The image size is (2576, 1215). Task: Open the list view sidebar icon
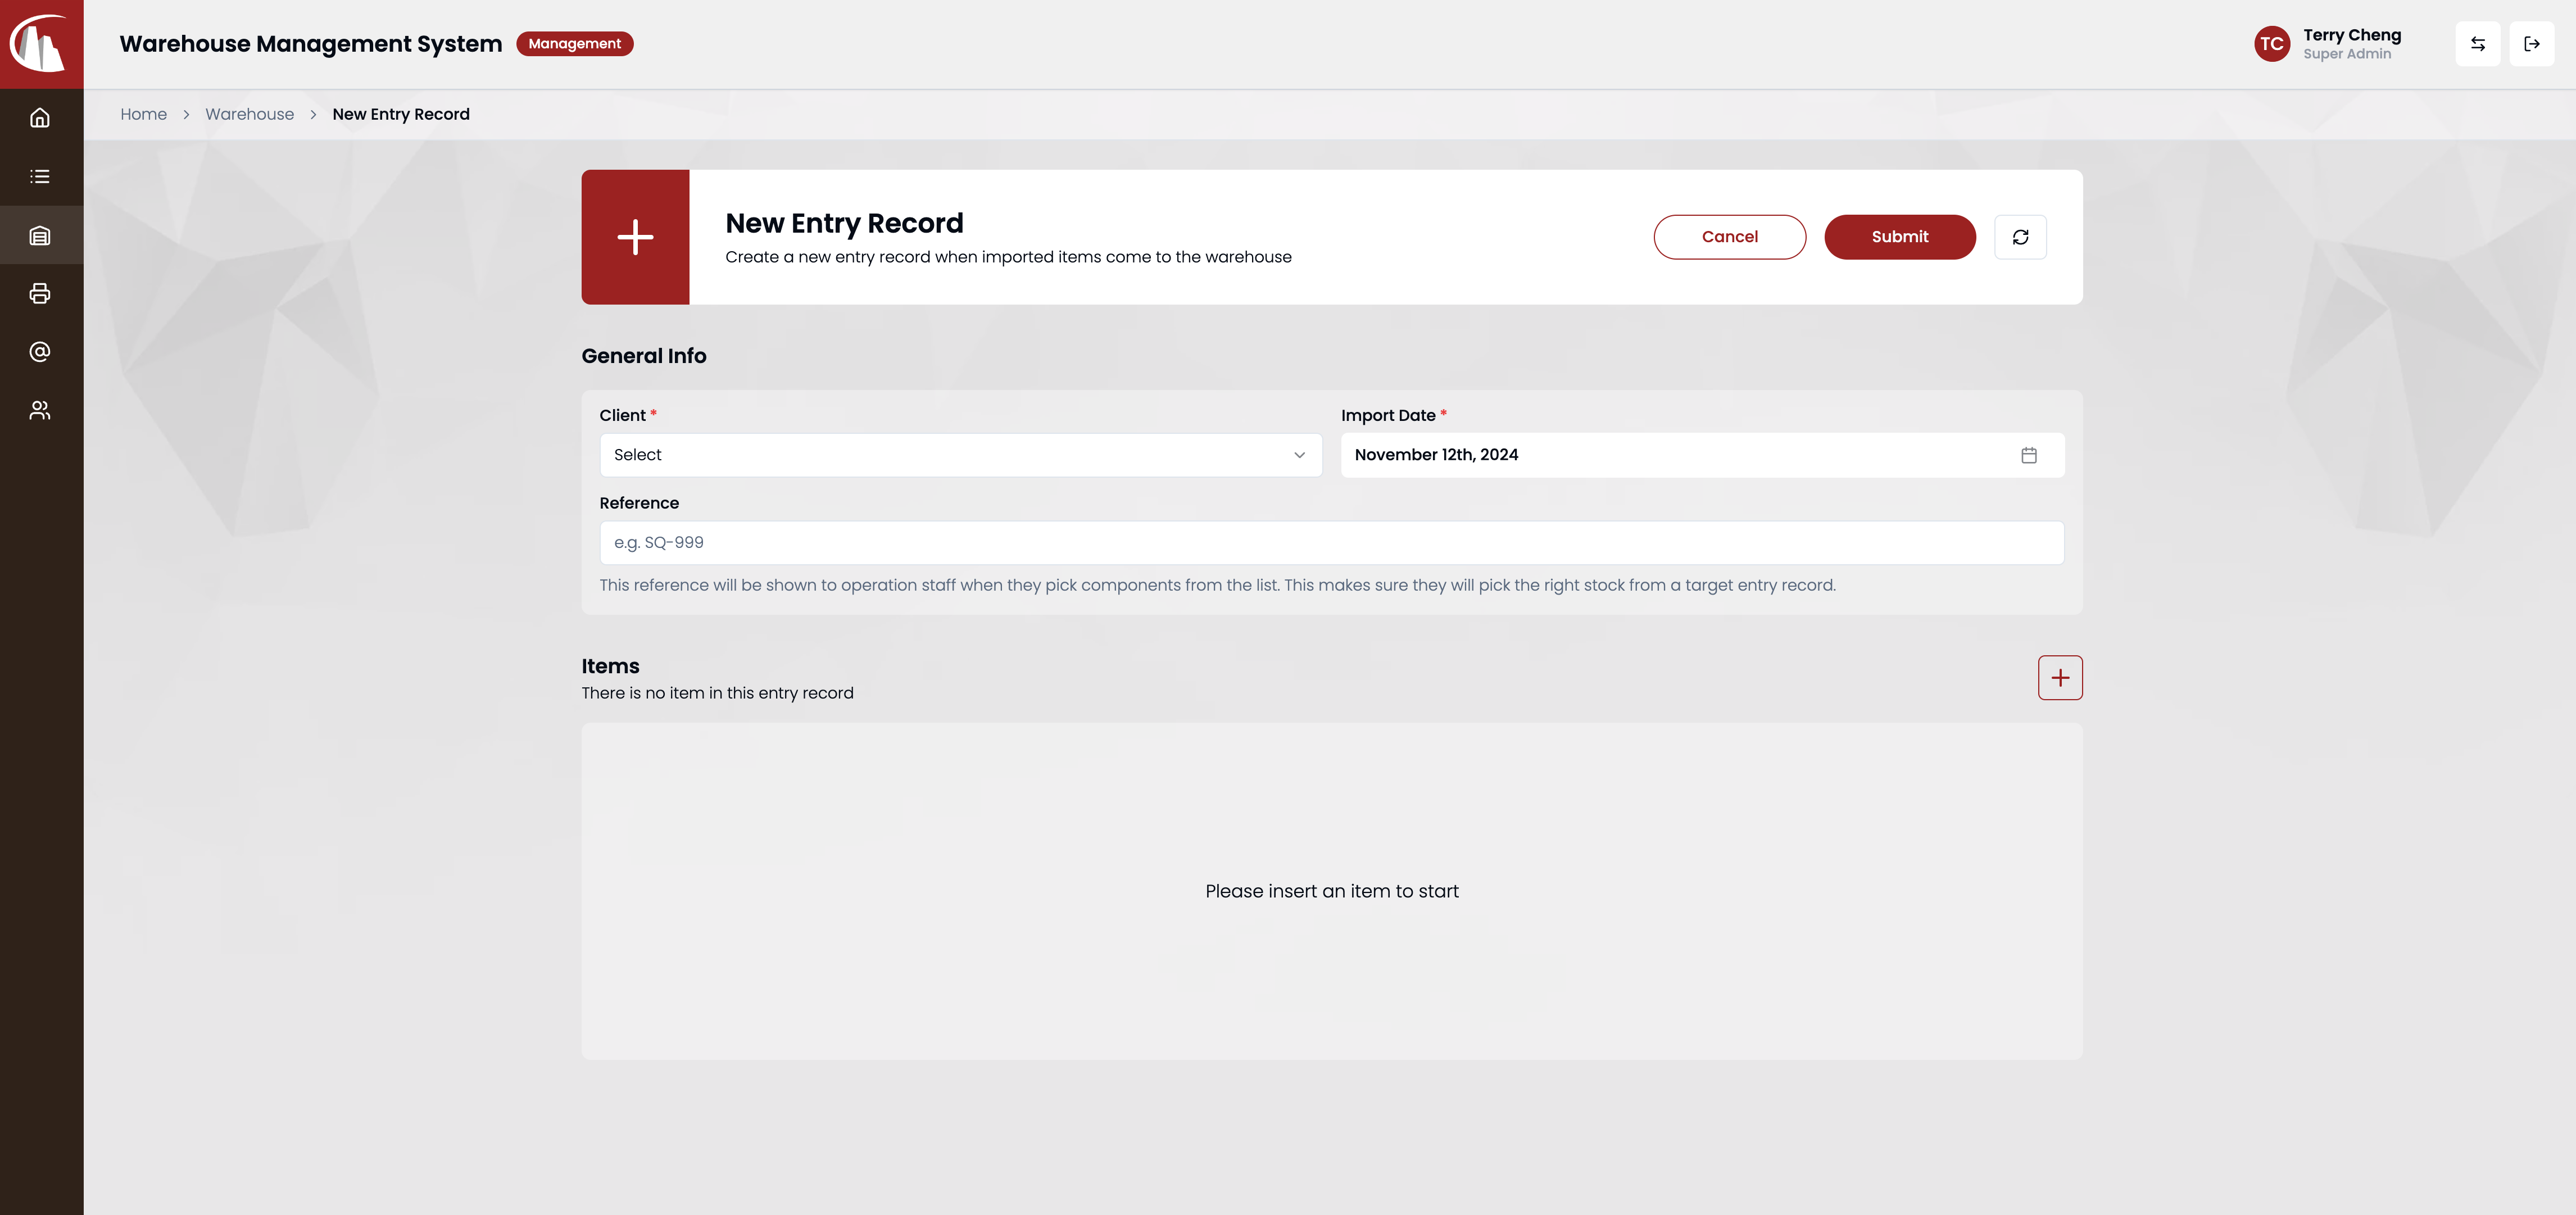40,176
